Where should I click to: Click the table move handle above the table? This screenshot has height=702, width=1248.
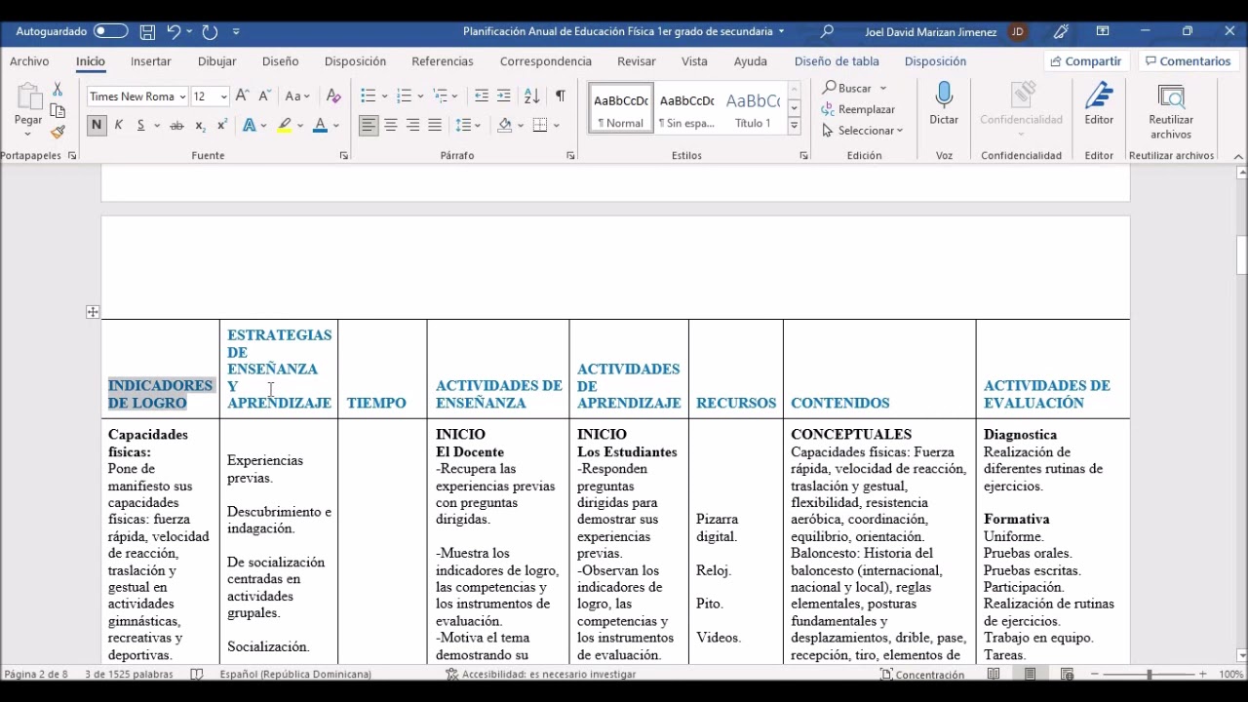[92, 311]
